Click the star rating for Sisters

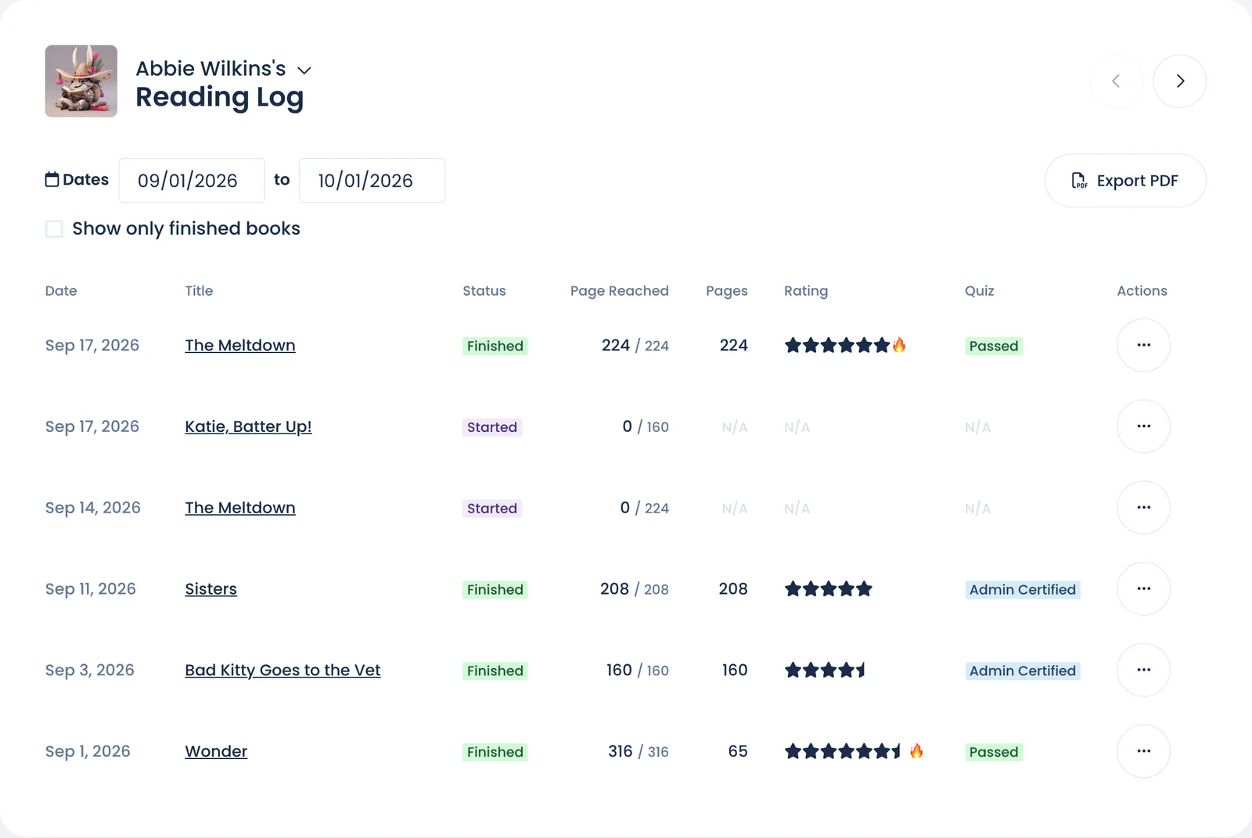(x=828, y=589)
